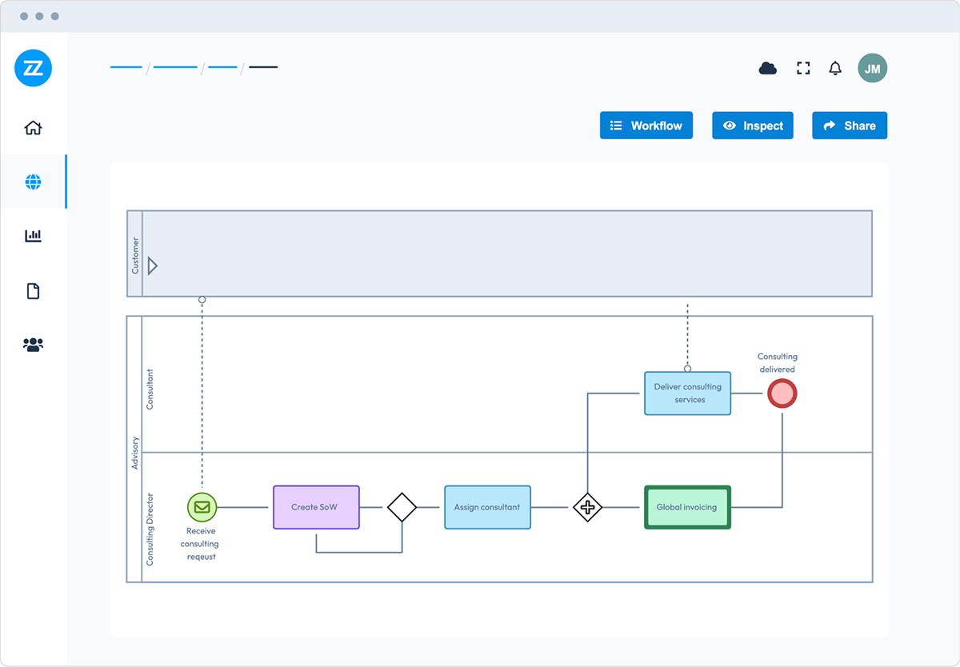Select the last dark breadcrumb segment
Image resolution: width=960 pixels, height=667 pixels.
coord(263,67)
